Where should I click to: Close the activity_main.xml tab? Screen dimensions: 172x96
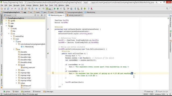tap(82, 15)
